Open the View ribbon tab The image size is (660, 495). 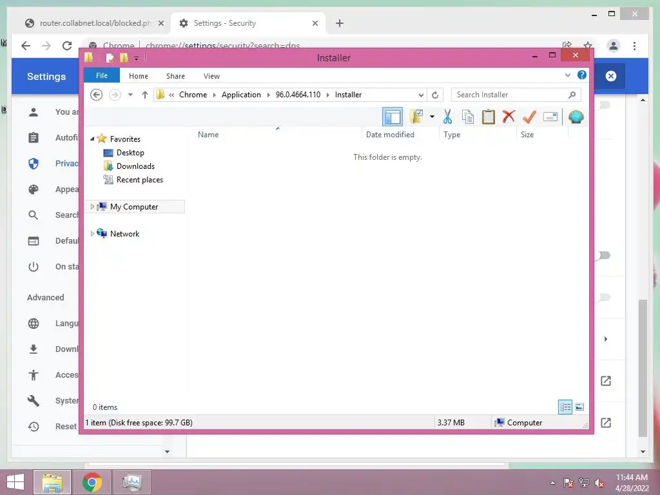pos(211,76)
